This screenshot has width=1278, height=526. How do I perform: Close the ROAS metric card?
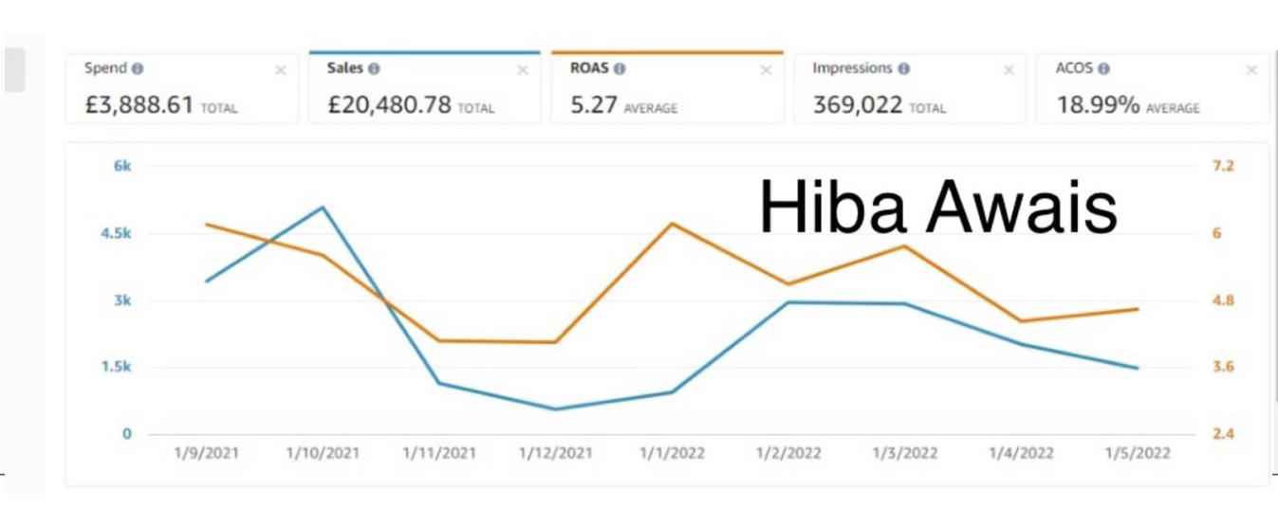(766, 70)
